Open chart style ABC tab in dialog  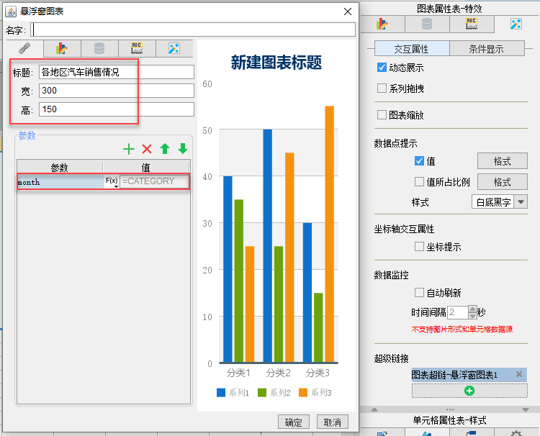pyautogui.click(x=137, y=48)
